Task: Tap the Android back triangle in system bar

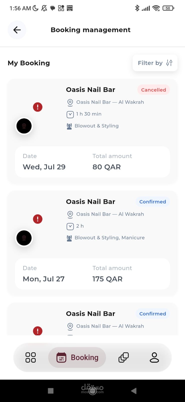Action: (x=134, y=391)
